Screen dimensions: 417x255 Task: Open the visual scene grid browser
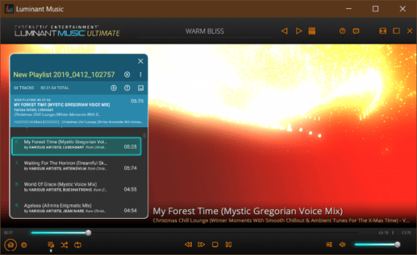(312, 31)
